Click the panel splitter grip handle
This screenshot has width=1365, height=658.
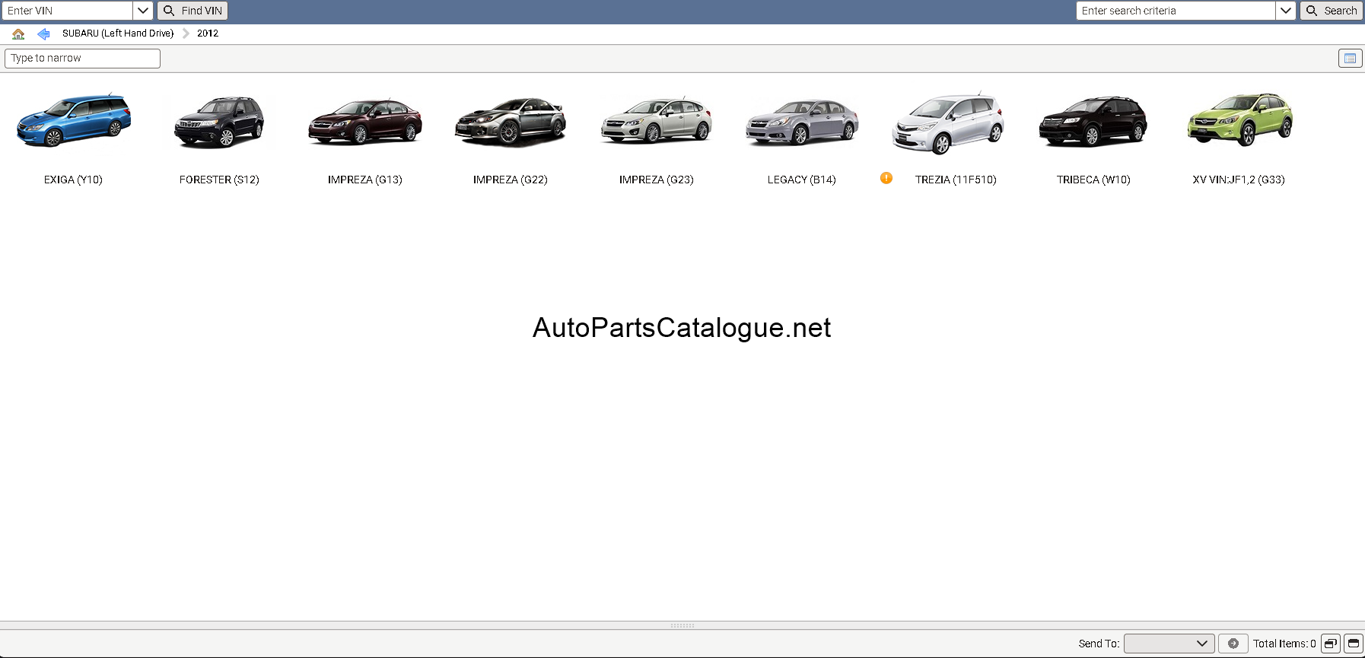pos(682,625)
